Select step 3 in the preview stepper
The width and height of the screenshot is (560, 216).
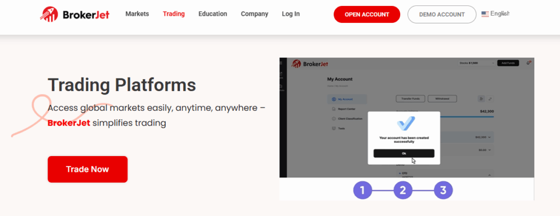pyautogui.click(x=443, y=190)
